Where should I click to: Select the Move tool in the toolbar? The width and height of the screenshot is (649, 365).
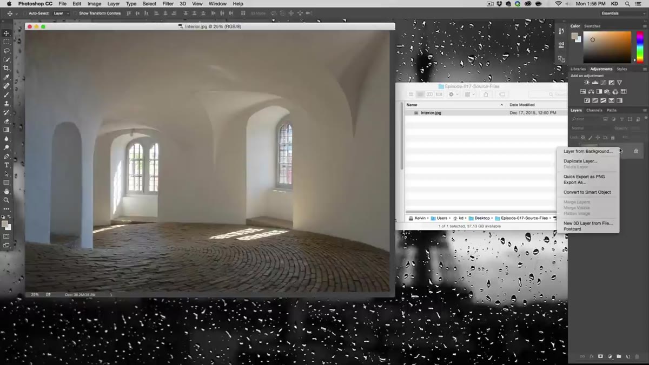click(x=6, y=33)
